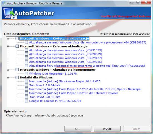Close the AutoPatcher window
This screenshot has height=134, width=153.
pos(146,2)
